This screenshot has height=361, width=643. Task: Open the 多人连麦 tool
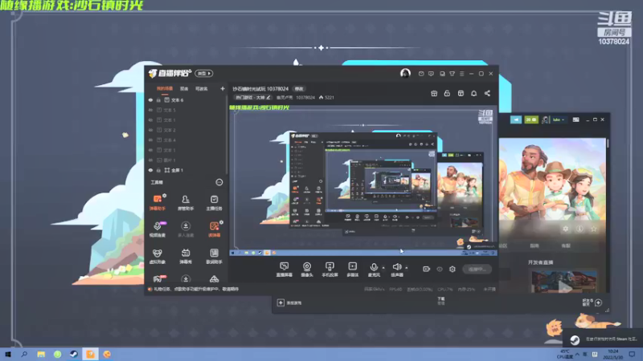tap(186, 229)
